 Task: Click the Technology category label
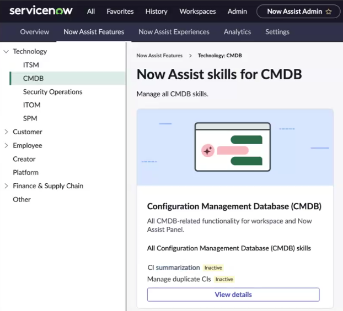click(x=30, y=52)
